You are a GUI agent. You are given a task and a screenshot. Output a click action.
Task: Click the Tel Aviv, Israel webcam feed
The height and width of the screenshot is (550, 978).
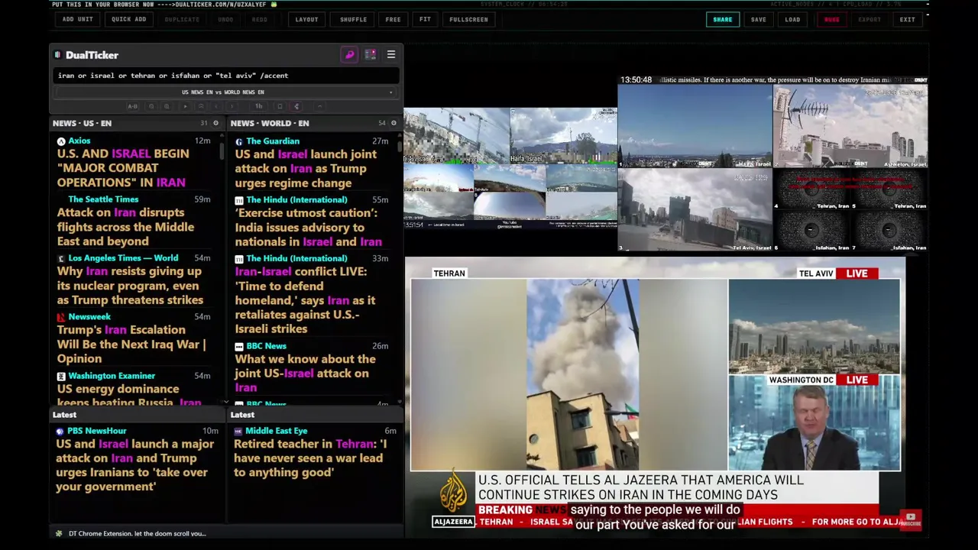(695, 210)
